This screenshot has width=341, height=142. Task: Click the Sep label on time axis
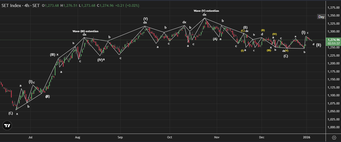tap(120, 138)
